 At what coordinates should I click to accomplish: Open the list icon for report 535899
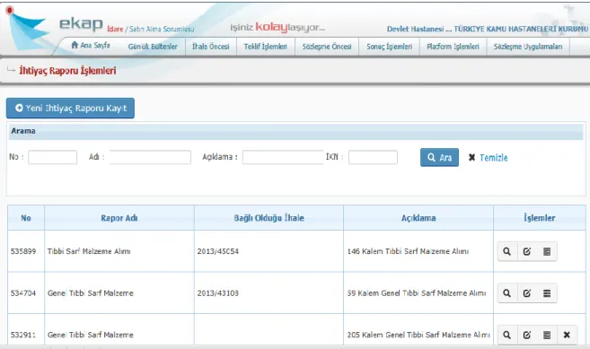click(x=547, y=251)
